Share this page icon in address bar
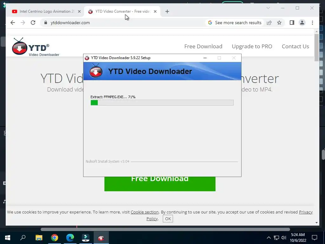This screenshot has width=325, height=244. click(x=269, y=23)
